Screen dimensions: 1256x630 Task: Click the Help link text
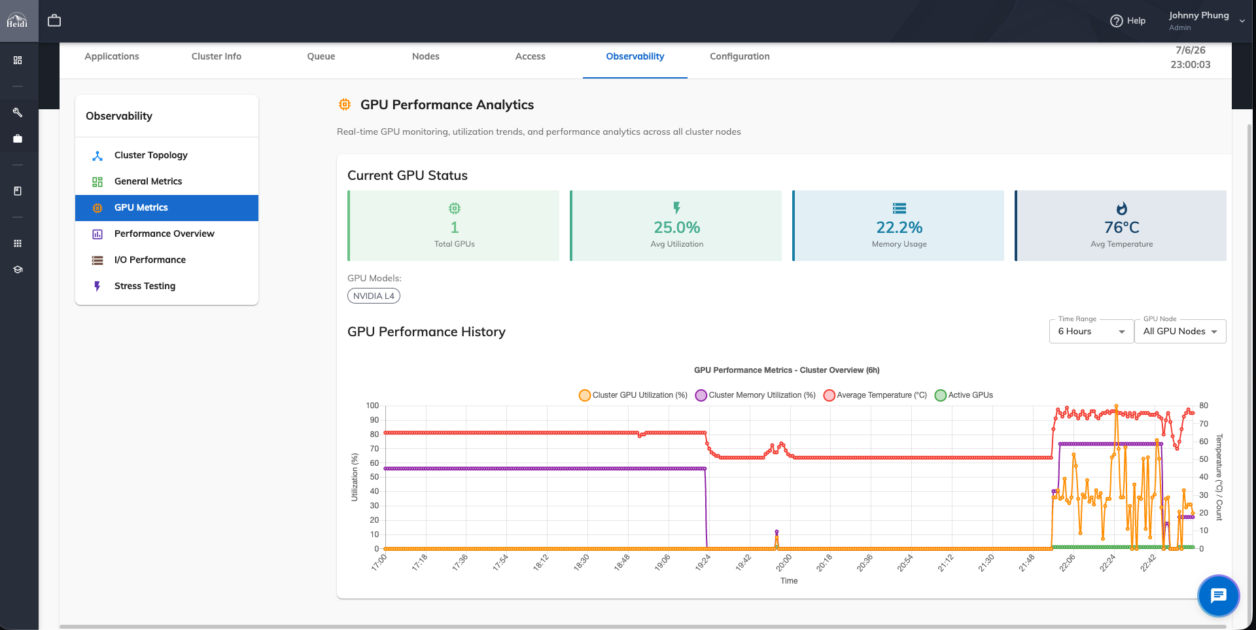(1136, 21)
